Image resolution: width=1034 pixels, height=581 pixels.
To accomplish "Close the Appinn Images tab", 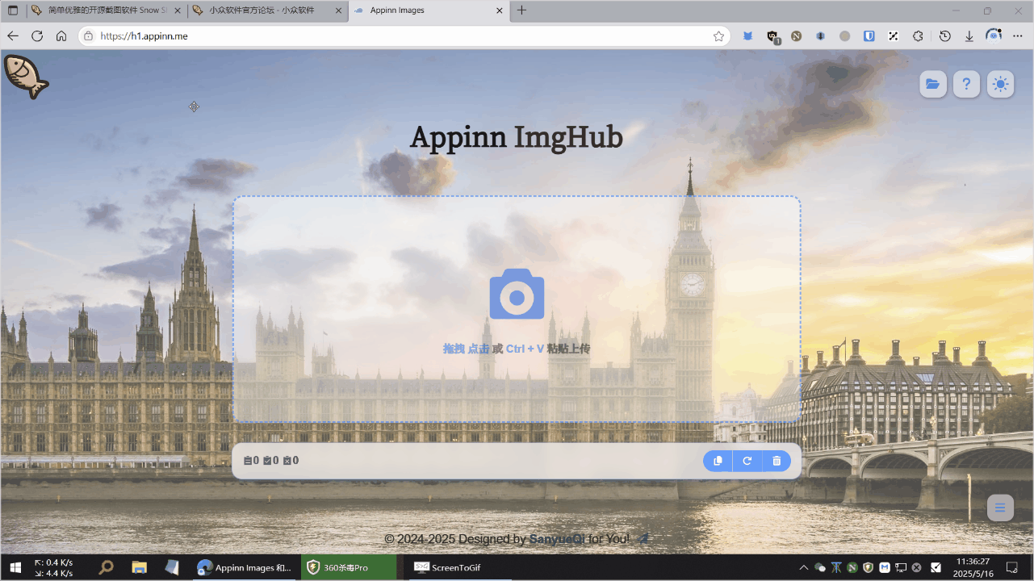I will (500, 10).
